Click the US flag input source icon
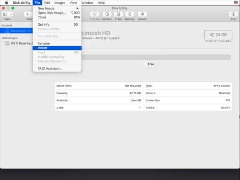Image resolution: width=240 pixels, height=180 pixels. [x=236, y=2]
